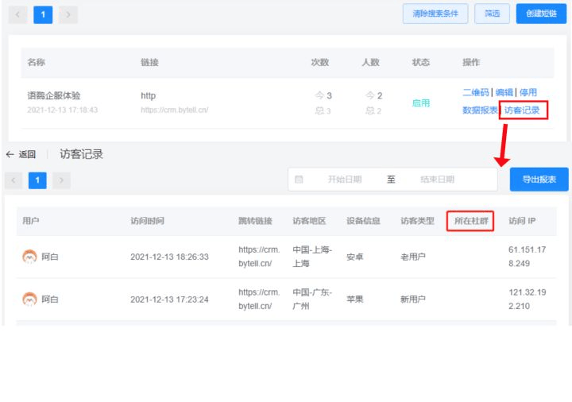572x402 pixels.
Task: Click the 导出报表 export button
Action: (x=539, y=180)
